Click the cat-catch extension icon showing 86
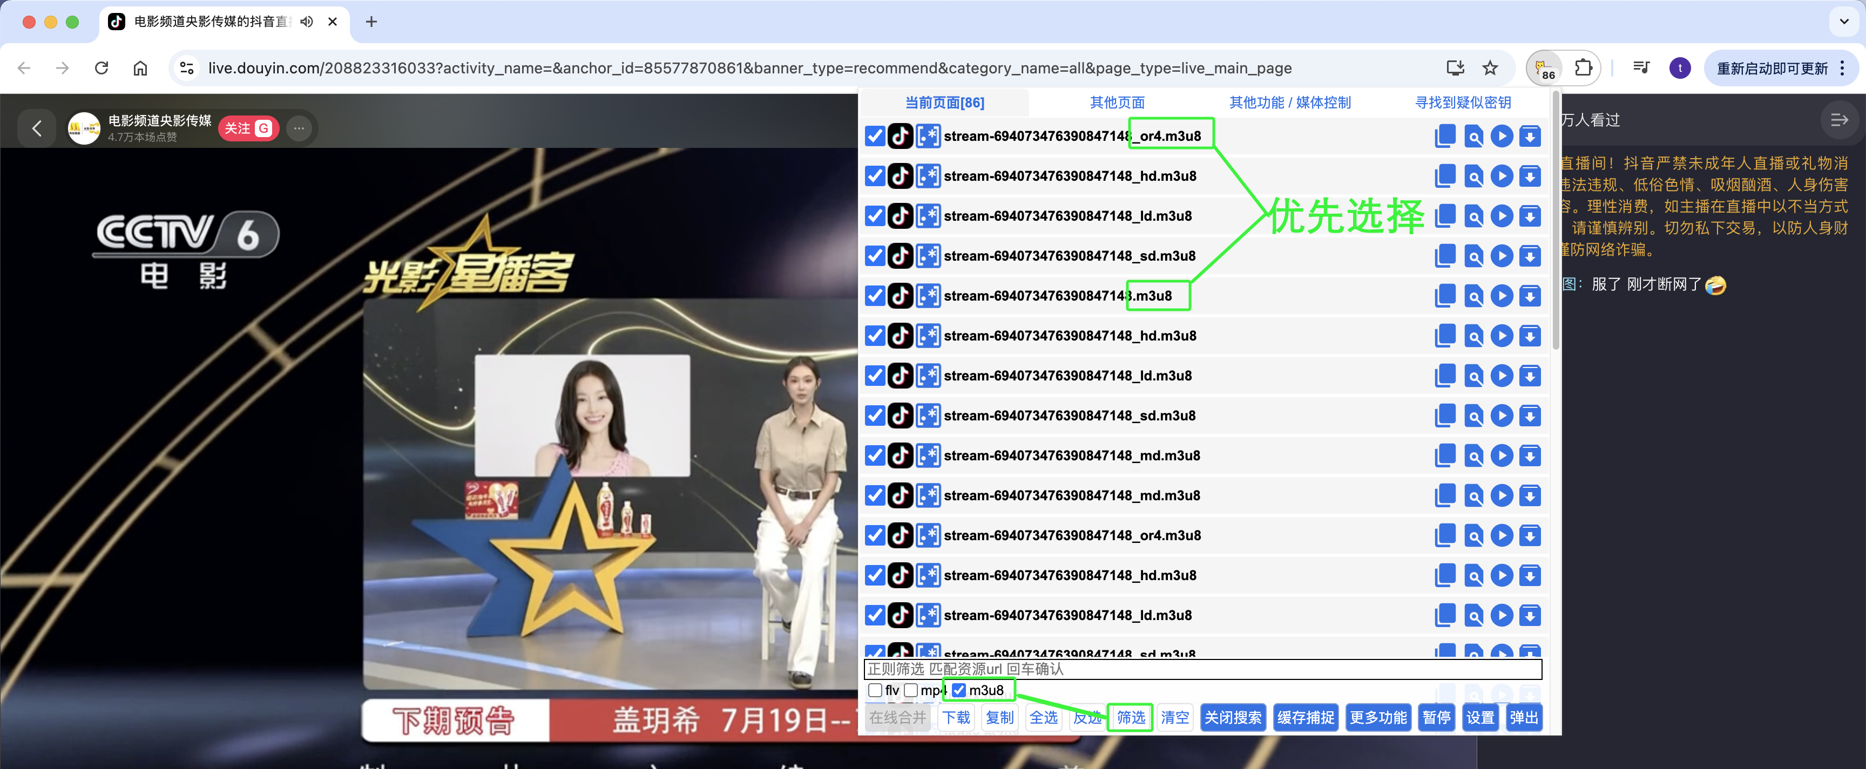Viewport: 1866px width, 769px height. point(1544,68)
